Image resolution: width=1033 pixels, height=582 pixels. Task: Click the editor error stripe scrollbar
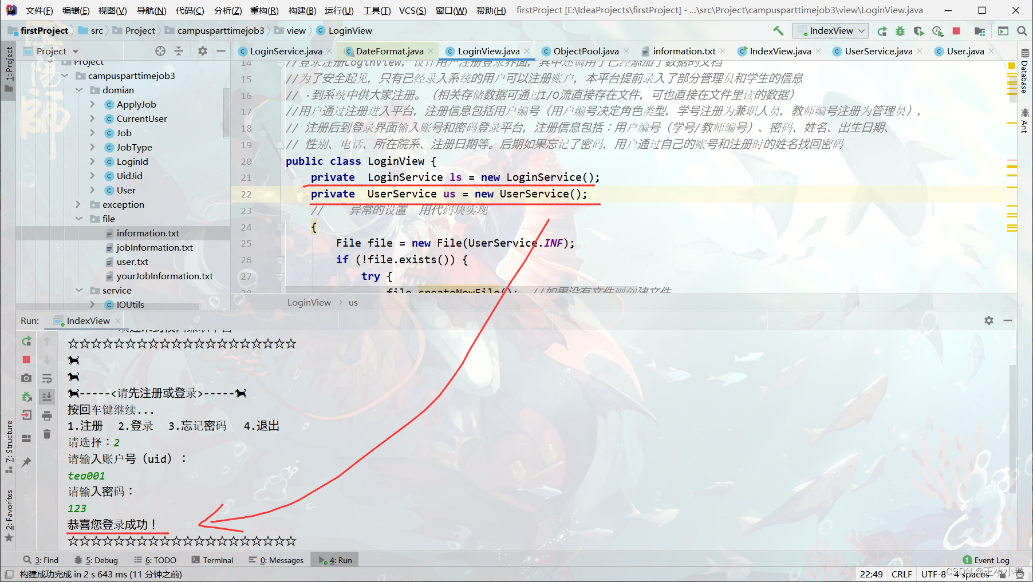1012,177
